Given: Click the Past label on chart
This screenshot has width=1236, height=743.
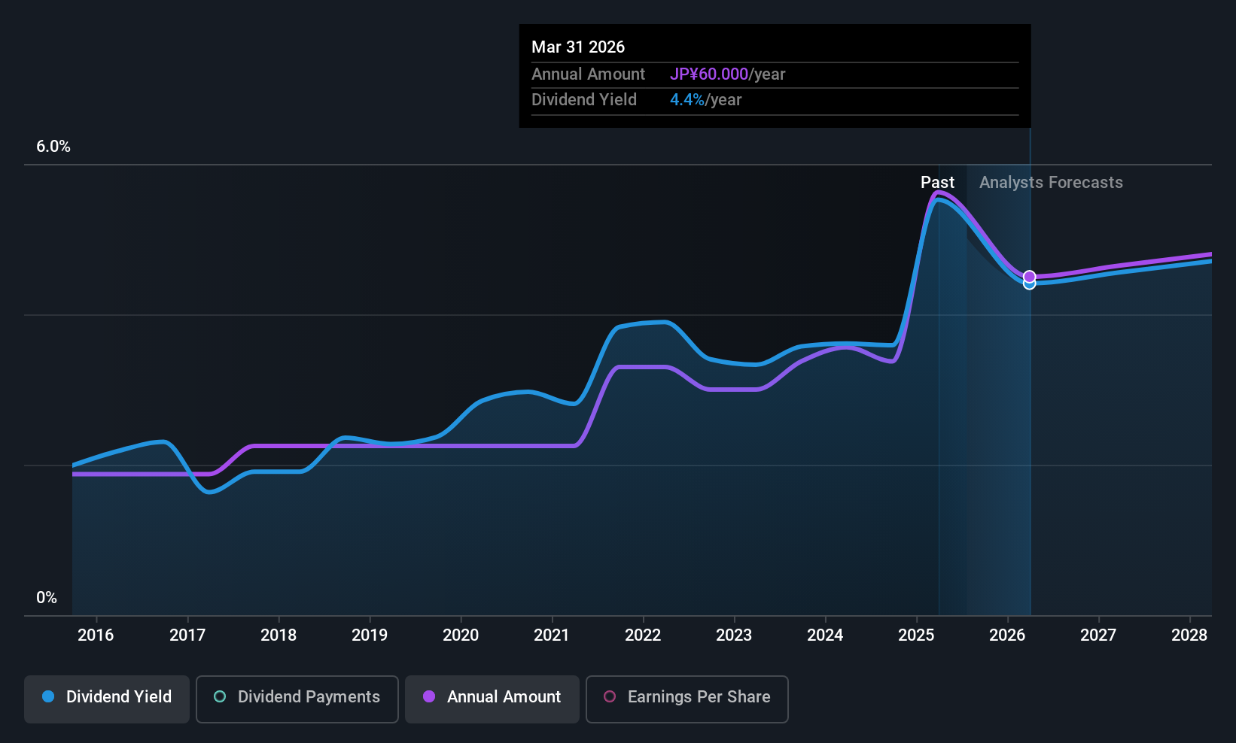Looking at the screenshot, I should (x=937, y=182).
